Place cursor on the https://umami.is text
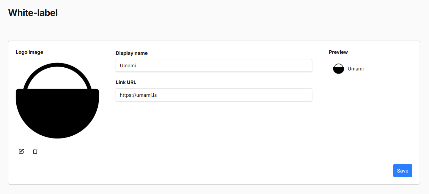This screenshot has width=429, height=194. [138, 95]
